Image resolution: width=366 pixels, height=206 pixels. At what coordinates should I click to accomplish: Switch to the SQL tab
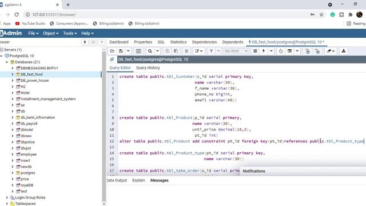[161, 42]
